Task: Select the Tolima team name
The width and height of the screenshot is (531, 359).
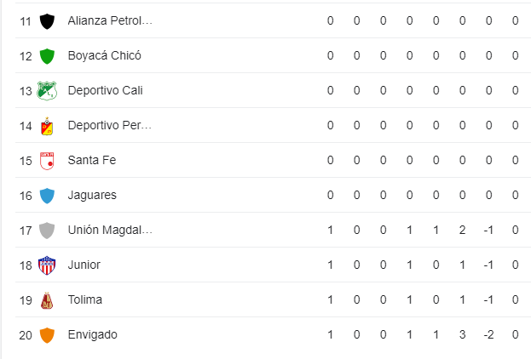Action: [85, 299]
